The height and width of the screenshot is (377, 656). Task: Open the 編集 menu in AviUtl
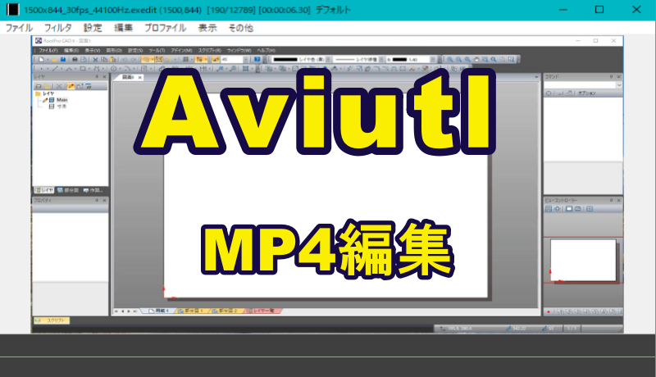click(124, 27)
